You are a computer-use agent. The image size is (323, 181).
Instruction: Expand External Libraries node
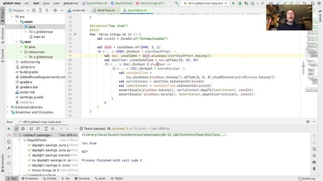[x=8, y=107]
